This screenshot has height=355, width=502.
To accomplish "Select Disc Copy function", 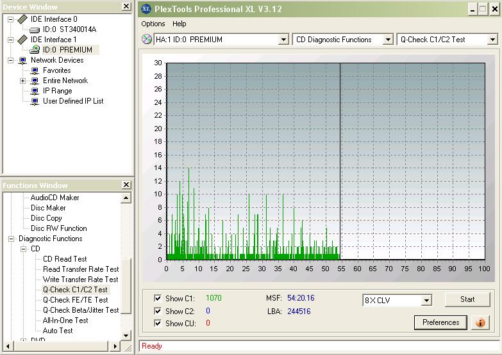I will 46,218.
